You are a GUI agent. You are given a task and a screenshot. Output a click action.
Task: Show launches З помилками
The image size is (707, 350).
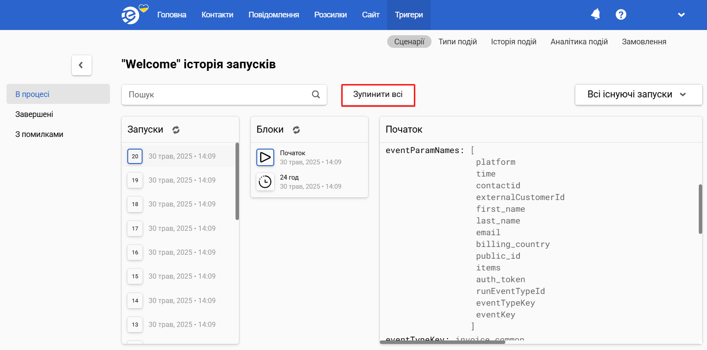(39, 134)
